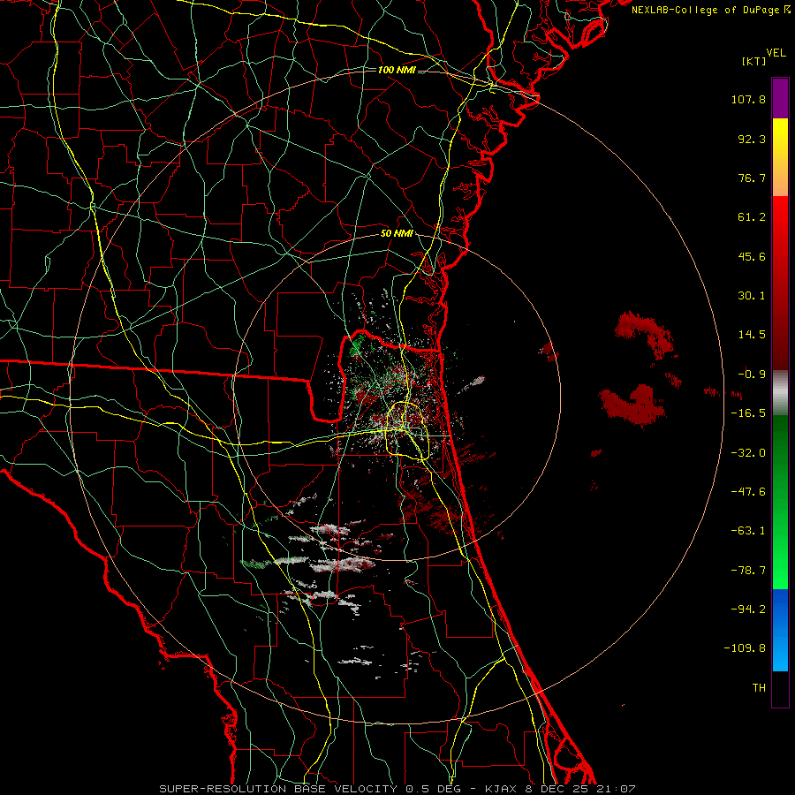Select the 107.8 velocity scale label

tap(748, 99)
